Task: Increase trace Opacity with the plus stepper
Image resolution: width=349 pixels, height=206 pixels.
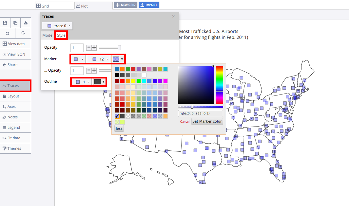Action: [94, 47]
